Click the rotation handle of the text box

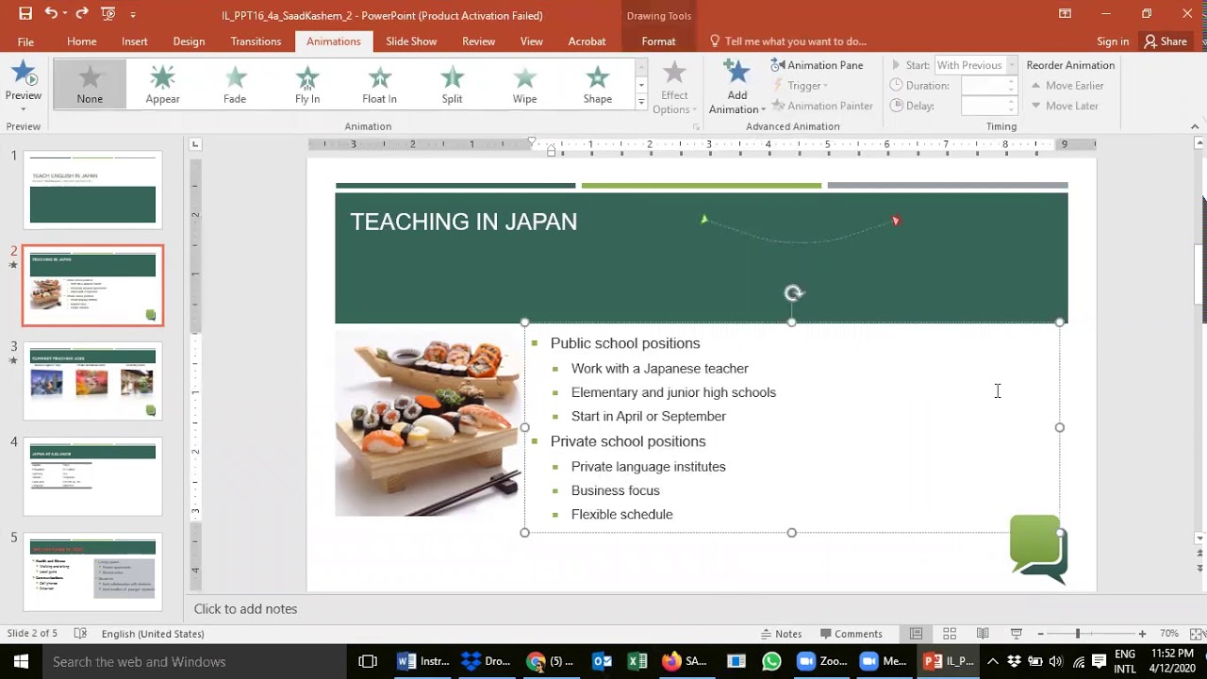pyautogui.click(x=793, y=293)
